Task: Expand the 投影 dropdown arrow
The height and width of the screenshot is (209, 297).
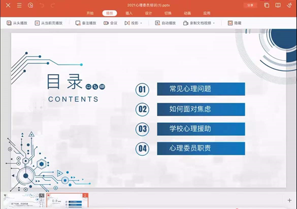Action: click(x=141, y=23)
